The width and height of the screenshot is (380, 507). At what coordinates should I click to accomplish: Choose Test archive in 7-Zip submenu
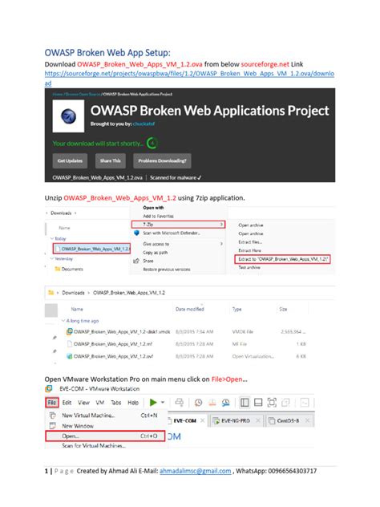249,267
